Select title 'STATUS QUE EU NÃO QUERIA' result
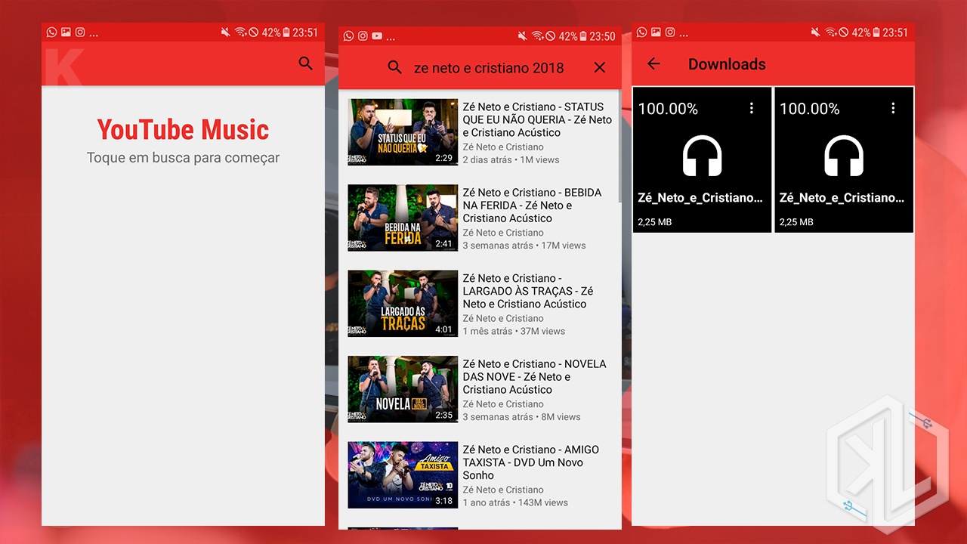Image resolution: width=967 pixels, height=544 pixels. pyautogui.click(x=537, y=119)
